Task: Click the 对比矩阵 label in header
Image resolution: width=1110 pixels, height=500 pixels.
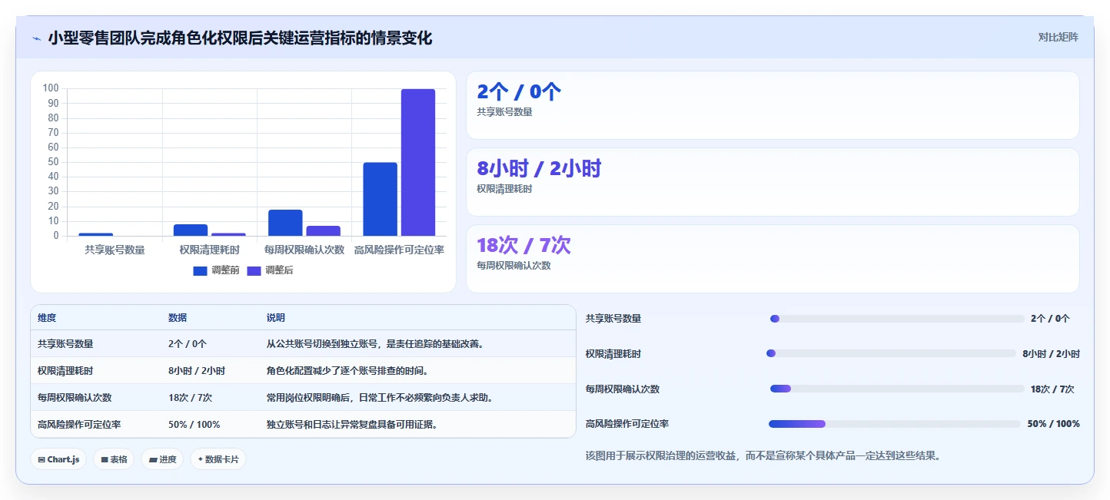Action: coord(1058,37)
